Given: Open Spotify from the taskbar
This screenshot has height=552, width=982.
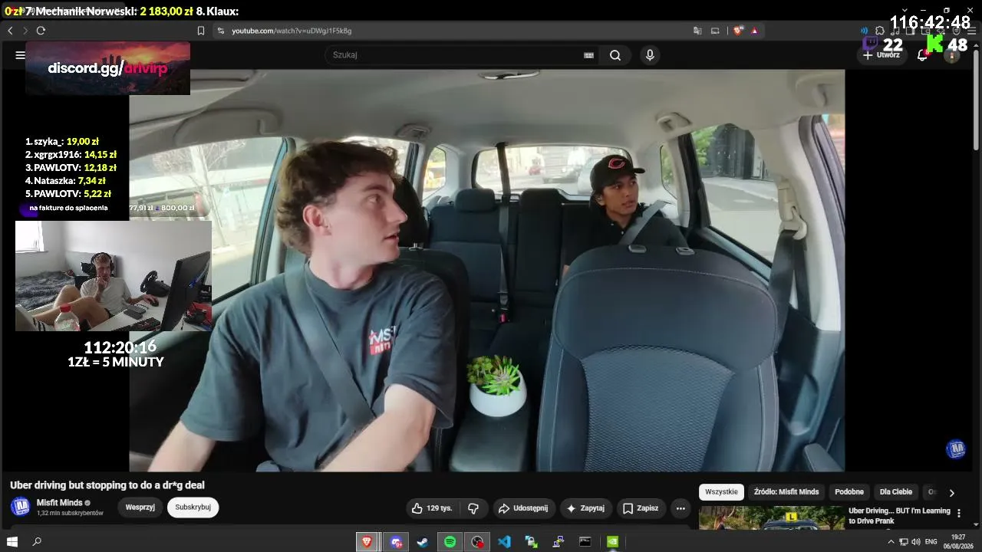Looking at the screenshot, I should click(x=450, y=542).
